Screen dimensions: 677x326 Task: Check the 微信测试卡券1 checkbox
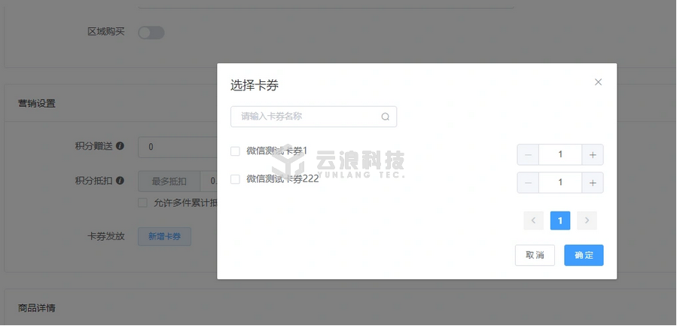(x=235, y=151)
